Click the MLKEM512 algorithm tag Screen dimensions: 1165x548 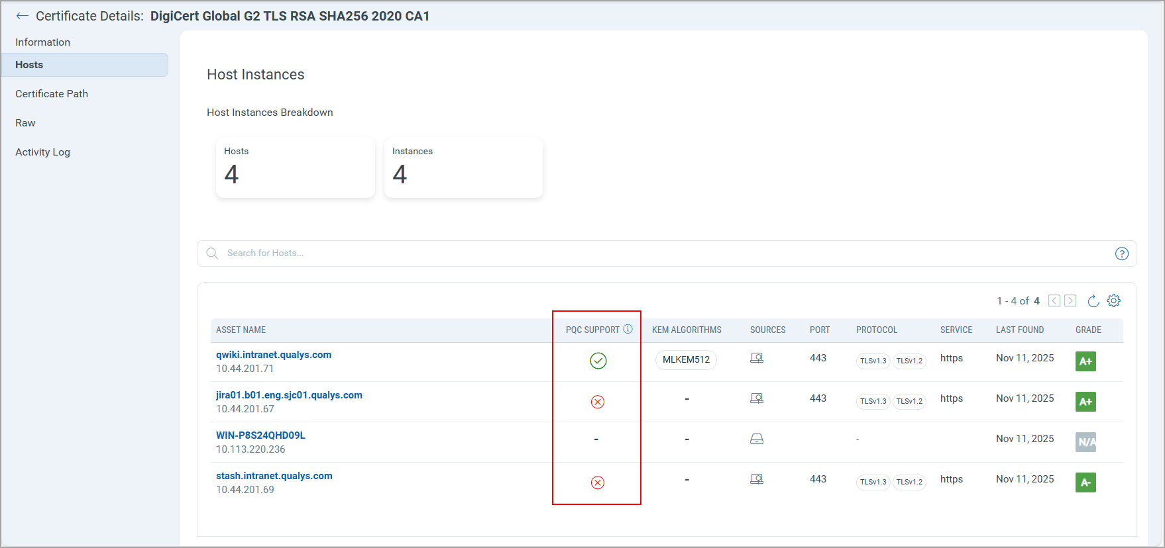pyautogui.click(x=686, y=359)
